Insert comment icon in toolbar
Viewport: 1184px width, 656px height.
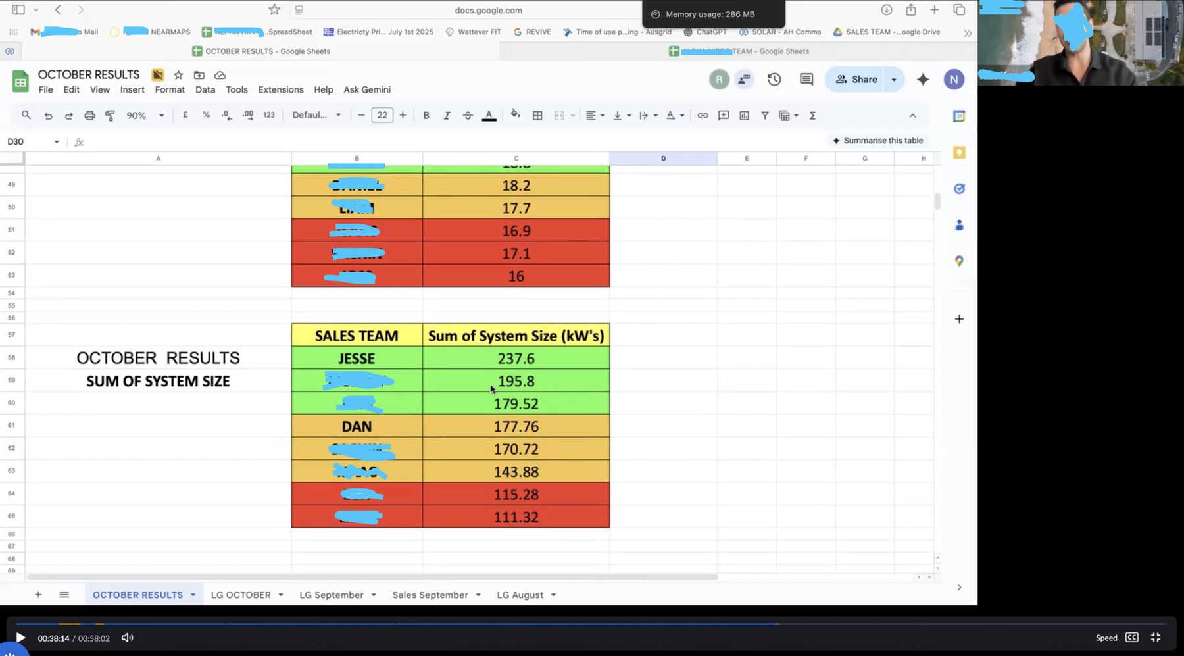724,115
